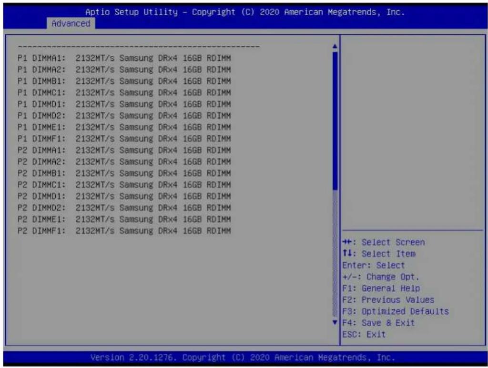Click the F4: Save & Exit line
Image resolution: width=488 pixels, height=368 pixels.
(x=378, y=323)
